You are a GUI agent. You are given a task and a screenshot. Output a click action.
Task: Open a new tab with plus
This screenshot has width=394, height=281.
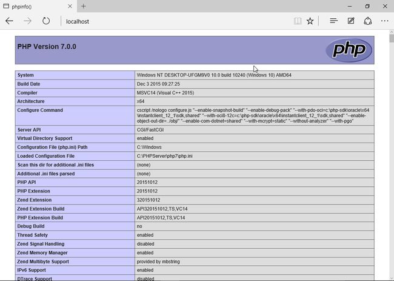[84, 6]
